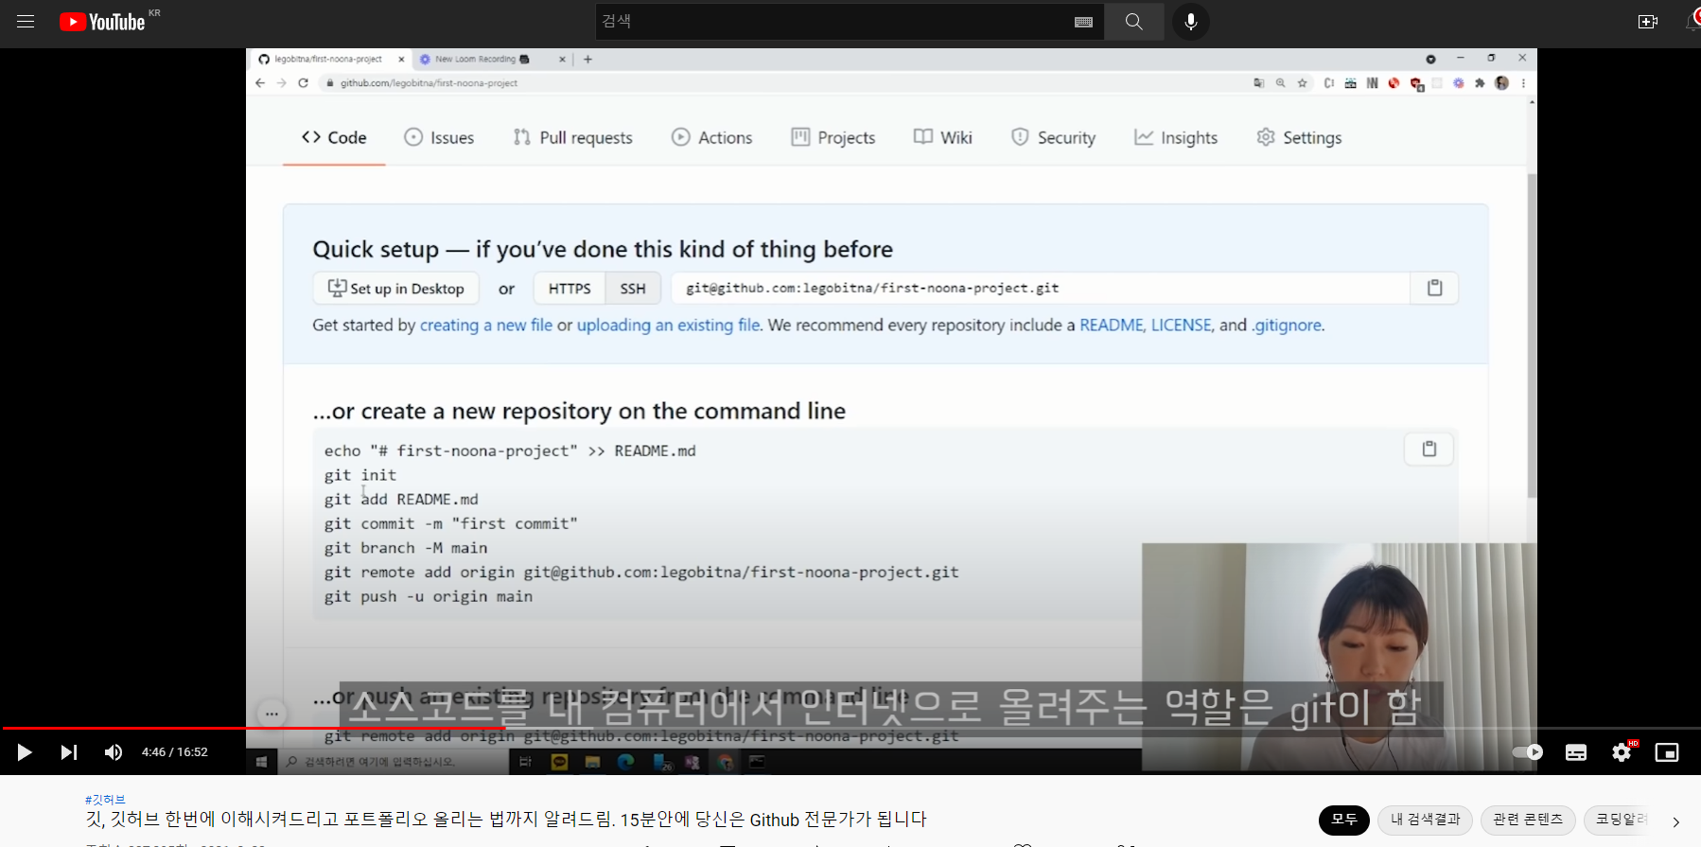Open the GitHub Insights tab in video

1176,137
